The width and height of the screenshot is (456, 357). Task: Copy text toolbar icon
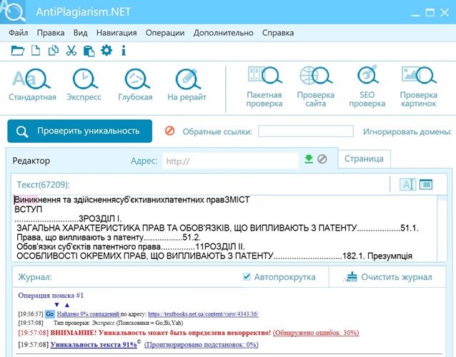click(x=54, y=51)
